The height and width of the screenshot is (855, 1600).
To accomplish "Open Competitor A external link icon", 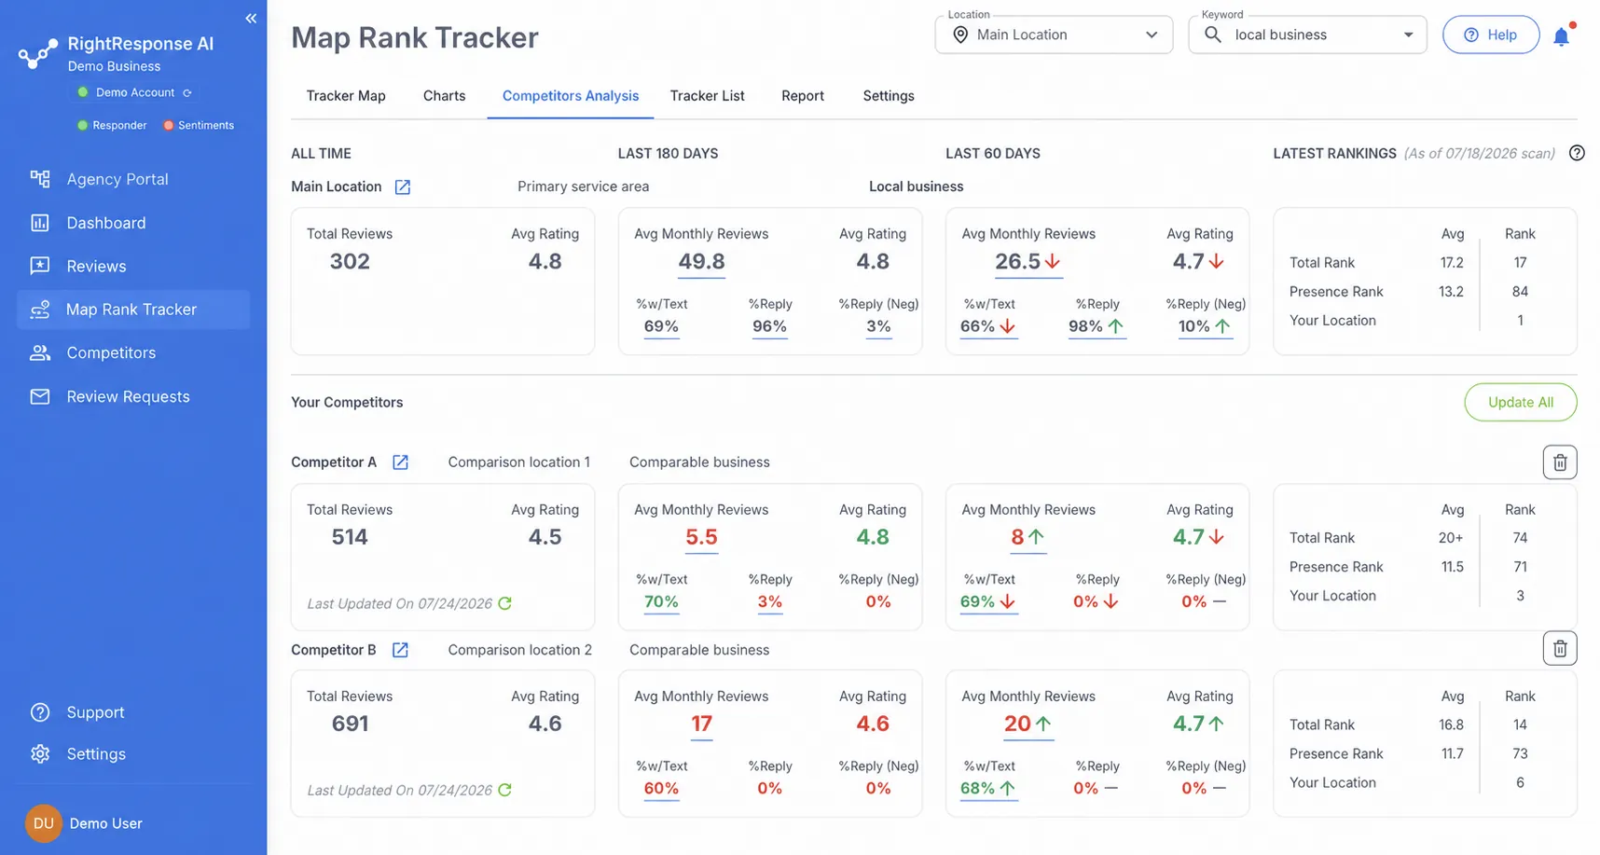I will point(400,462).
